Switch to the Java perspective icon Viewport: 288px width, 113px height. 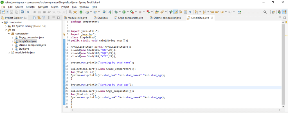(280, 12)
